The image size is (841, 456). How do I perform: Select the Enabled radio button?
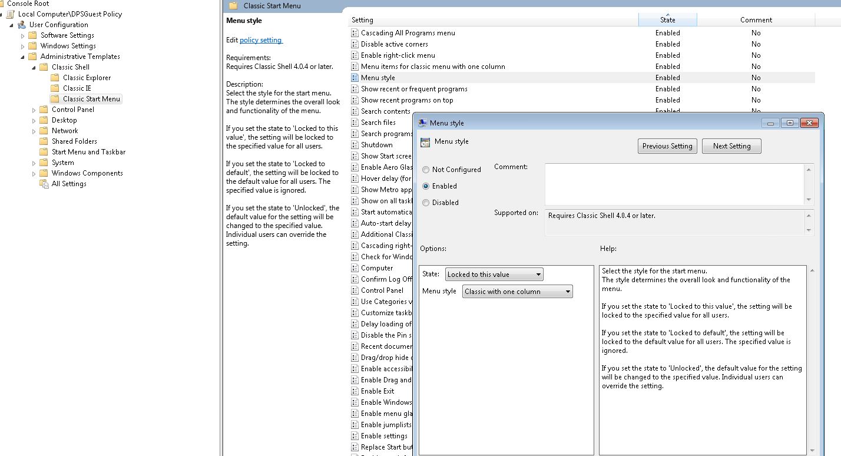pos(426,186)
